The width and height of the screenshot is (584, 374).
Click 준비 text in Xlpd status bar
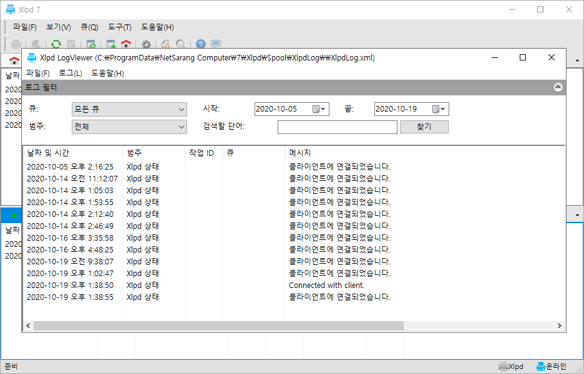point(11,367)
